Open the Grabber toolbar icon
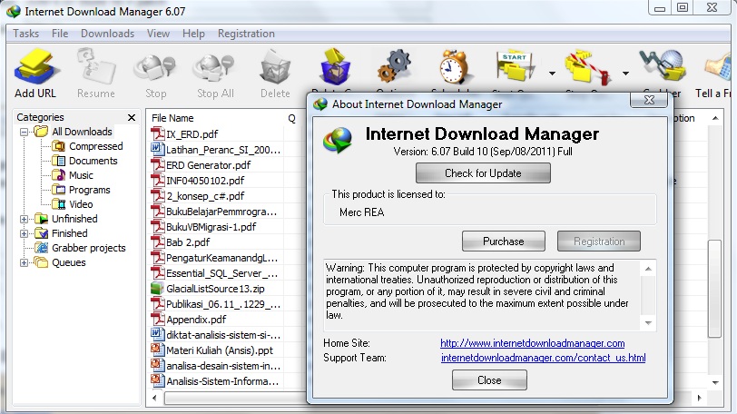This screenshot has width=737, height=414. pos(663,66)
